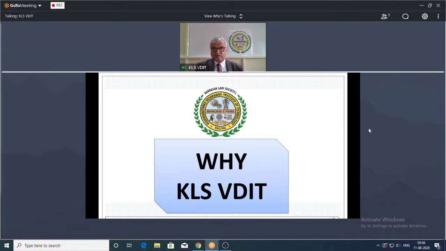This screenshot has width=446, height=251.
Task: Open the attendees panel icon
Action: [385, 16]
